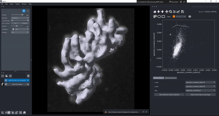Click the gamma slider handle
This screenshot has height=116, width=219.
click(x=17, y=26)
